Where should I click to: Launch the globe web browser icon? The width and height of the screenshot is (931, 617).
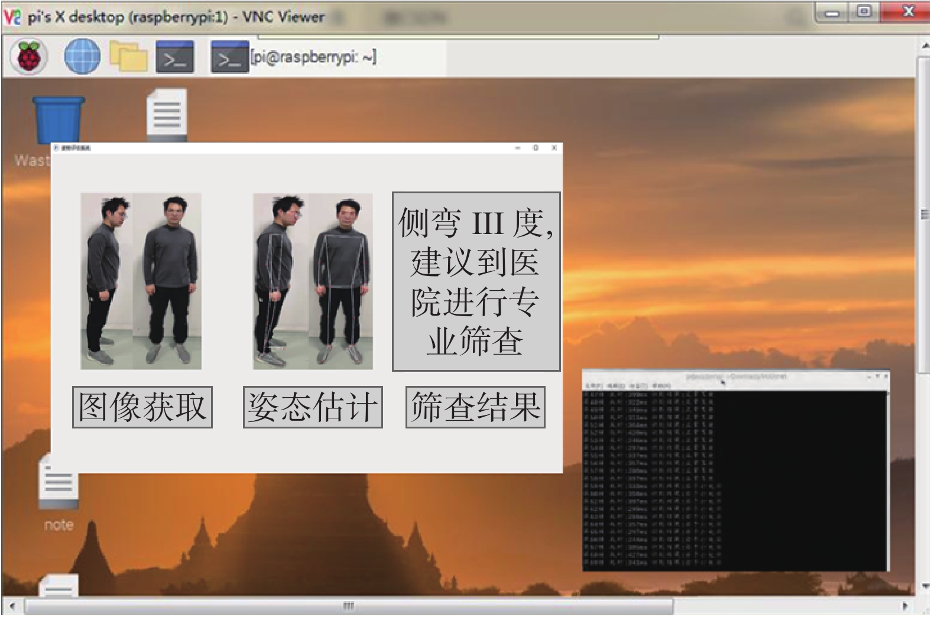(82, 57)
